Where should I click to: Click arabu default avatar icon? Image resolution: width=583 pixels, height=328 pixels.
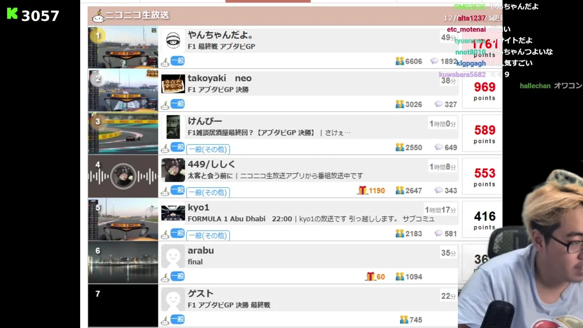[173, 256]
